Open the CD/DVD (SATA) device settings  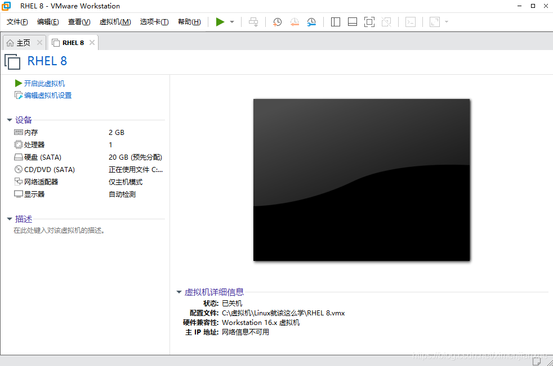click(x=45, y=169)
